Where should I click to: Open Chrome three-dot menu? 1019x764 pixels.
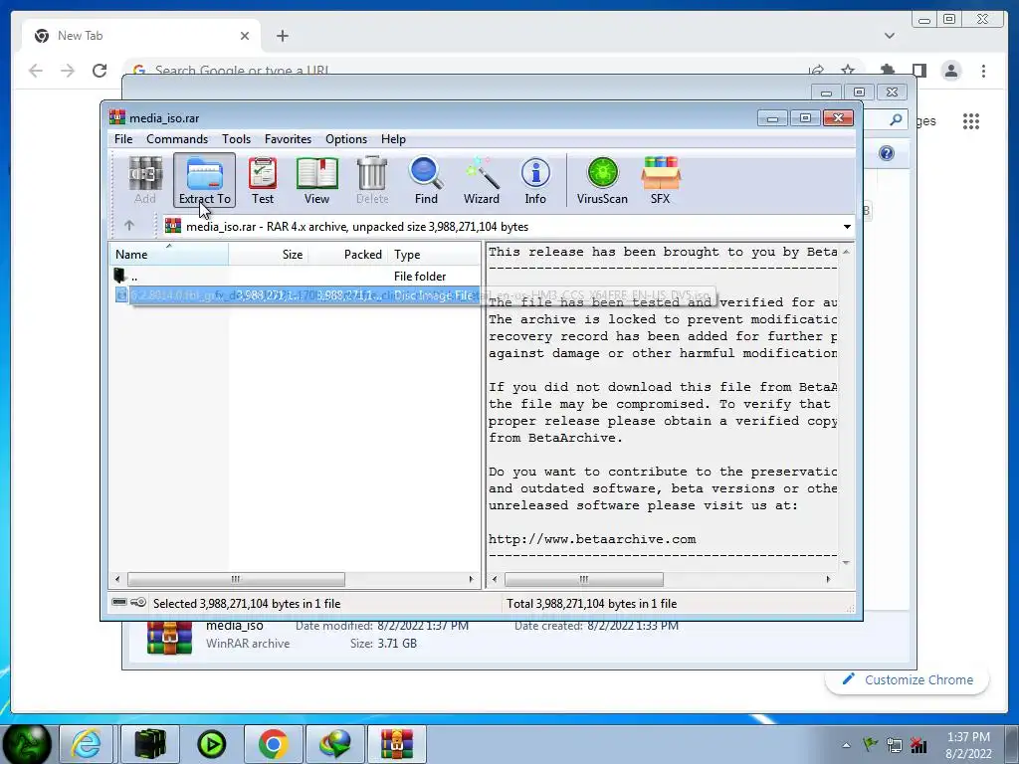click(983, 71)
